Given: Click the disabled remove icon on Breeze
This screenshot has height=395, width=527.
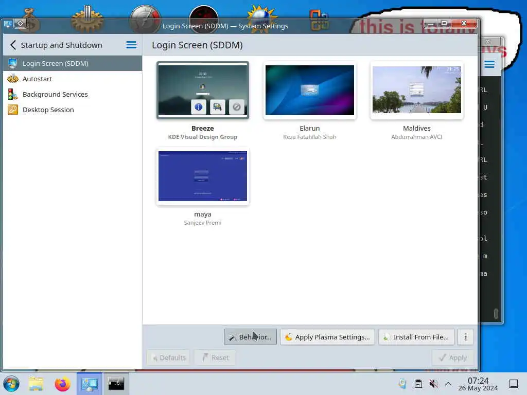Looking at the screenshot, I should [x=237, y=107].
